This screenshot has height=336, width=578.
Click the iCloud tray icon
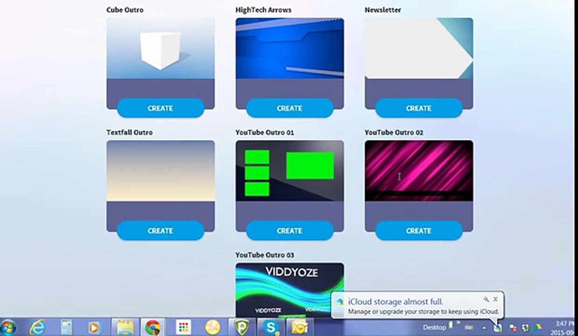(498, 328)
